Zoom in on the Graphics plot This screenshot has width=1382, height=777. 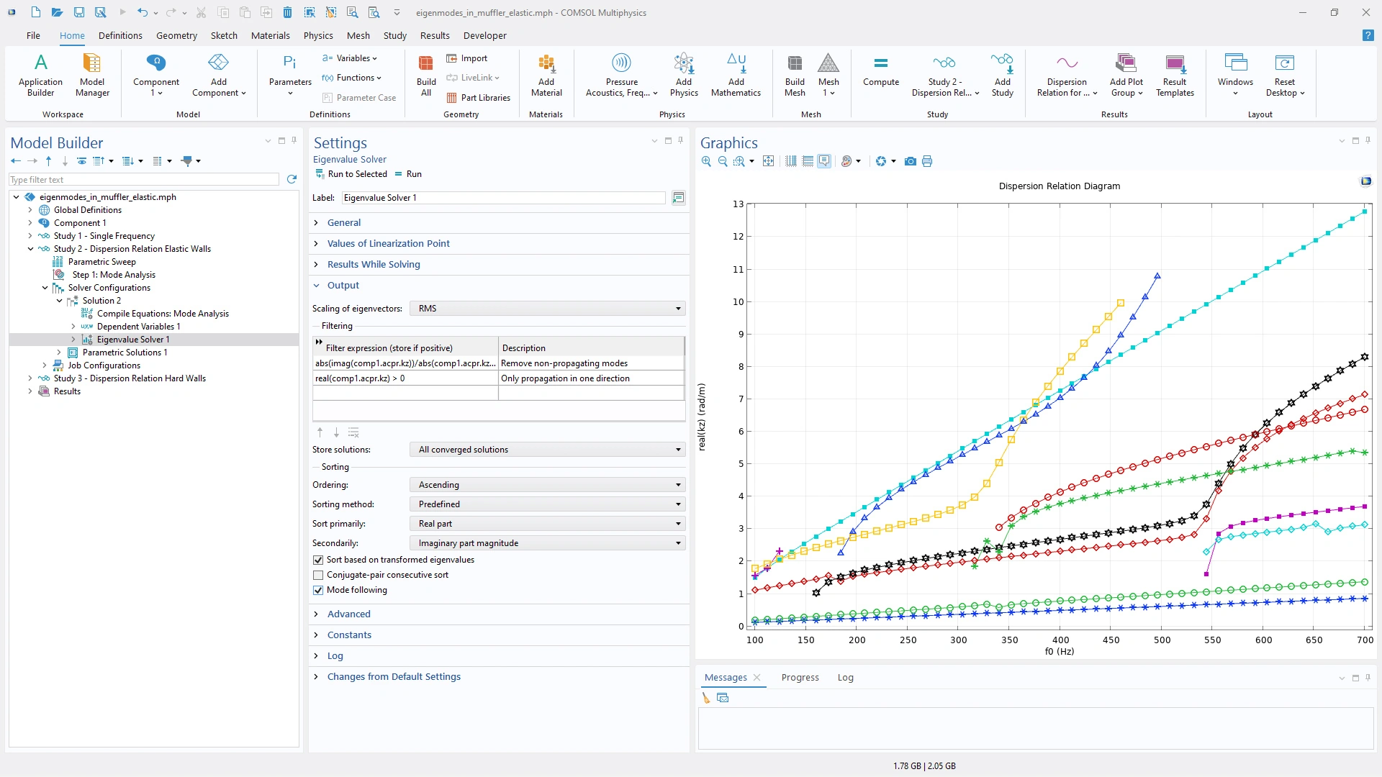click(706, 161)
